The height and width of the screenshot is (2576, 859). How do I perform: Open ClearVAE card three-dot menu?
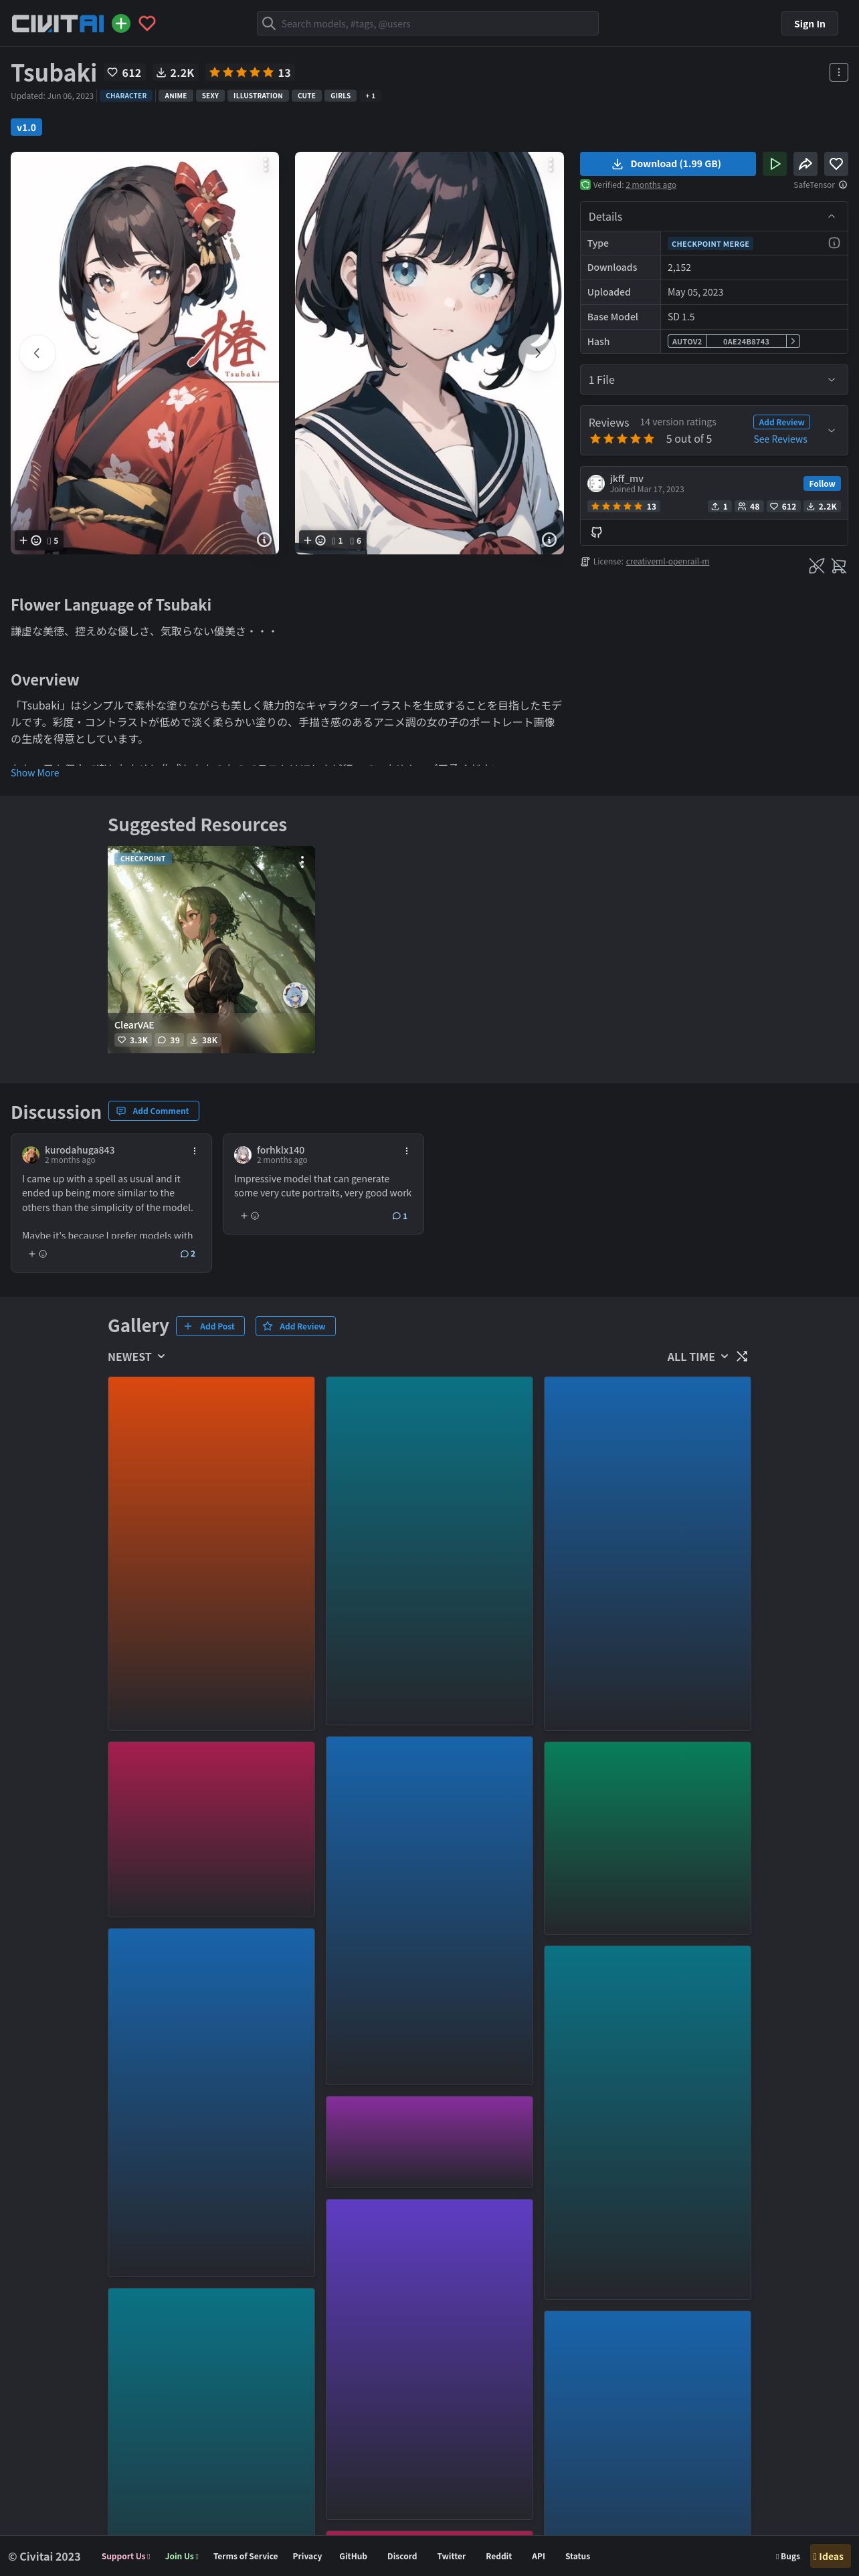click(x=301, y=861)
